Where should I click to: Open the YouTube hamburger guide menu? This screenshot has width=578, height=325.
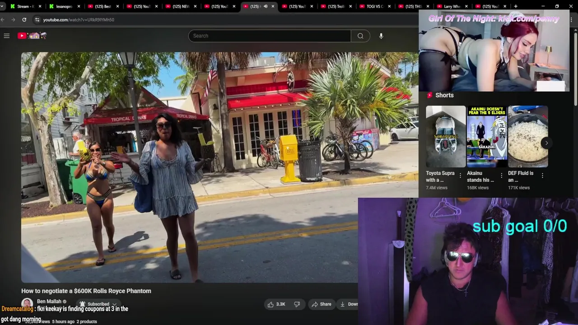tap(7, 36)
